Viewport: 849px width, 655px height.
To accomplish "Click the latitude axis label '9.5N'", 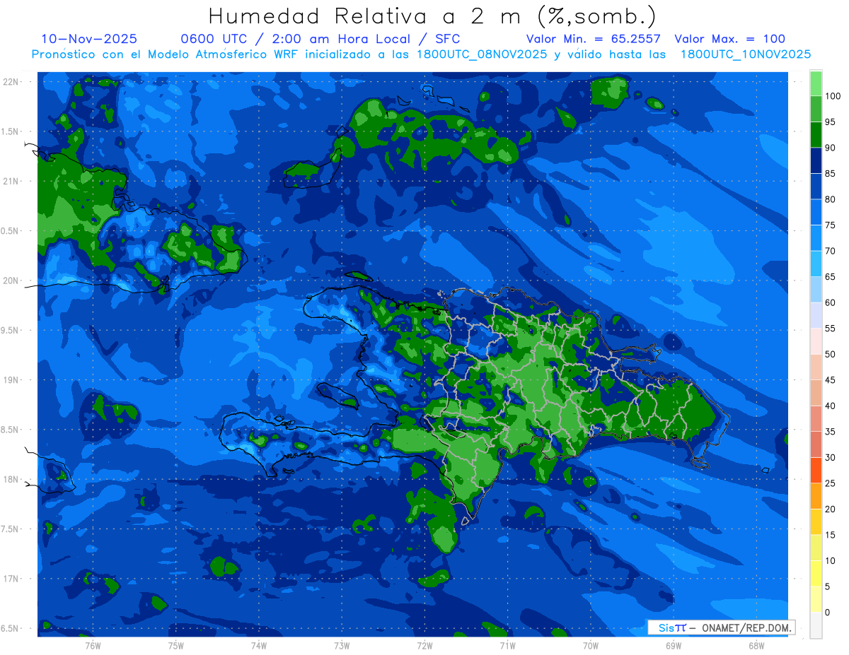I will coord(10,331).
